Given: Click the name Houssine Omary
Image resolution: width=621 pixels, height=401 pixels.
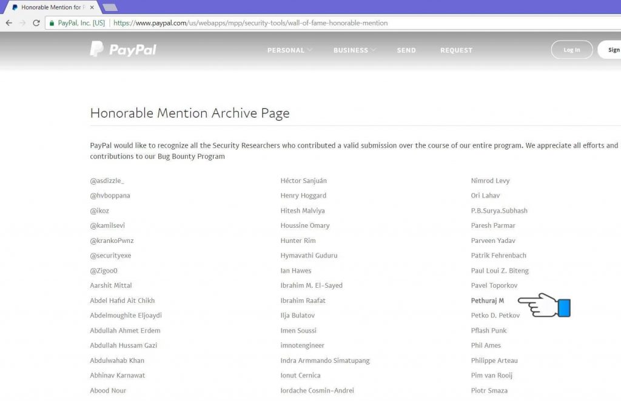Looking at the screenshot, I should click(305, 225).
